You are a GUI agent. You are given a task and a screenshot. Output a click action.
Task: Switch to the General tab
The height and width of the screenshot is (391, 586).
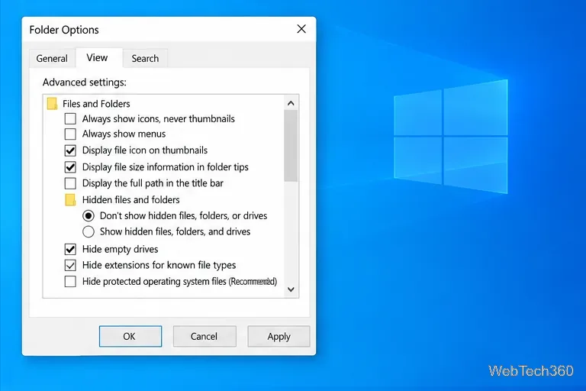(52, 58)
